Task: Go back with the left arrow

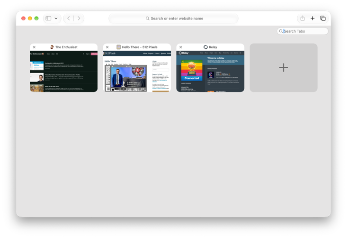Action: pyautogui.click(x=69, y=18)
